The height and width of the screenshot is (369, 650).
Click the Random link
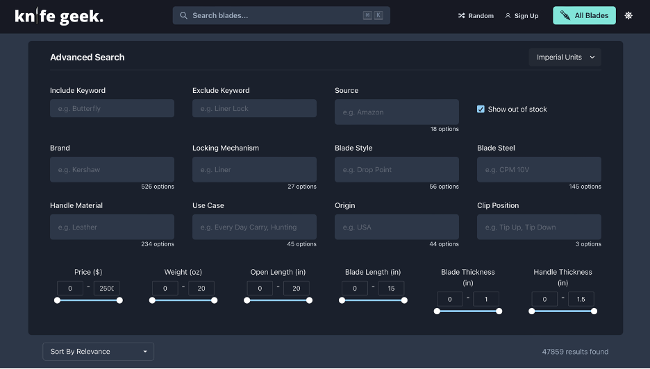click(476, 16)
